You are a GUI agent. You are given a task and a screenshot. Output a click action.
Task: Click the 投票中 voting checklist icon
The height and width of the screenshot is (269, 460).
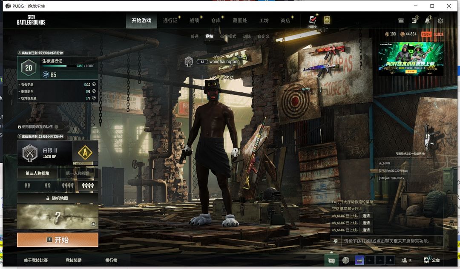coord(313,20)
